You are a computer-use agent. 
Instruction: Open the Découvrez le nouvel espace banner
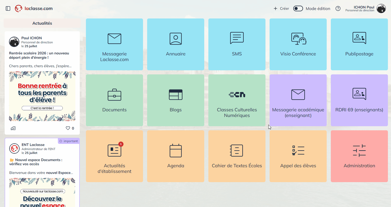(x=42, y=192)
